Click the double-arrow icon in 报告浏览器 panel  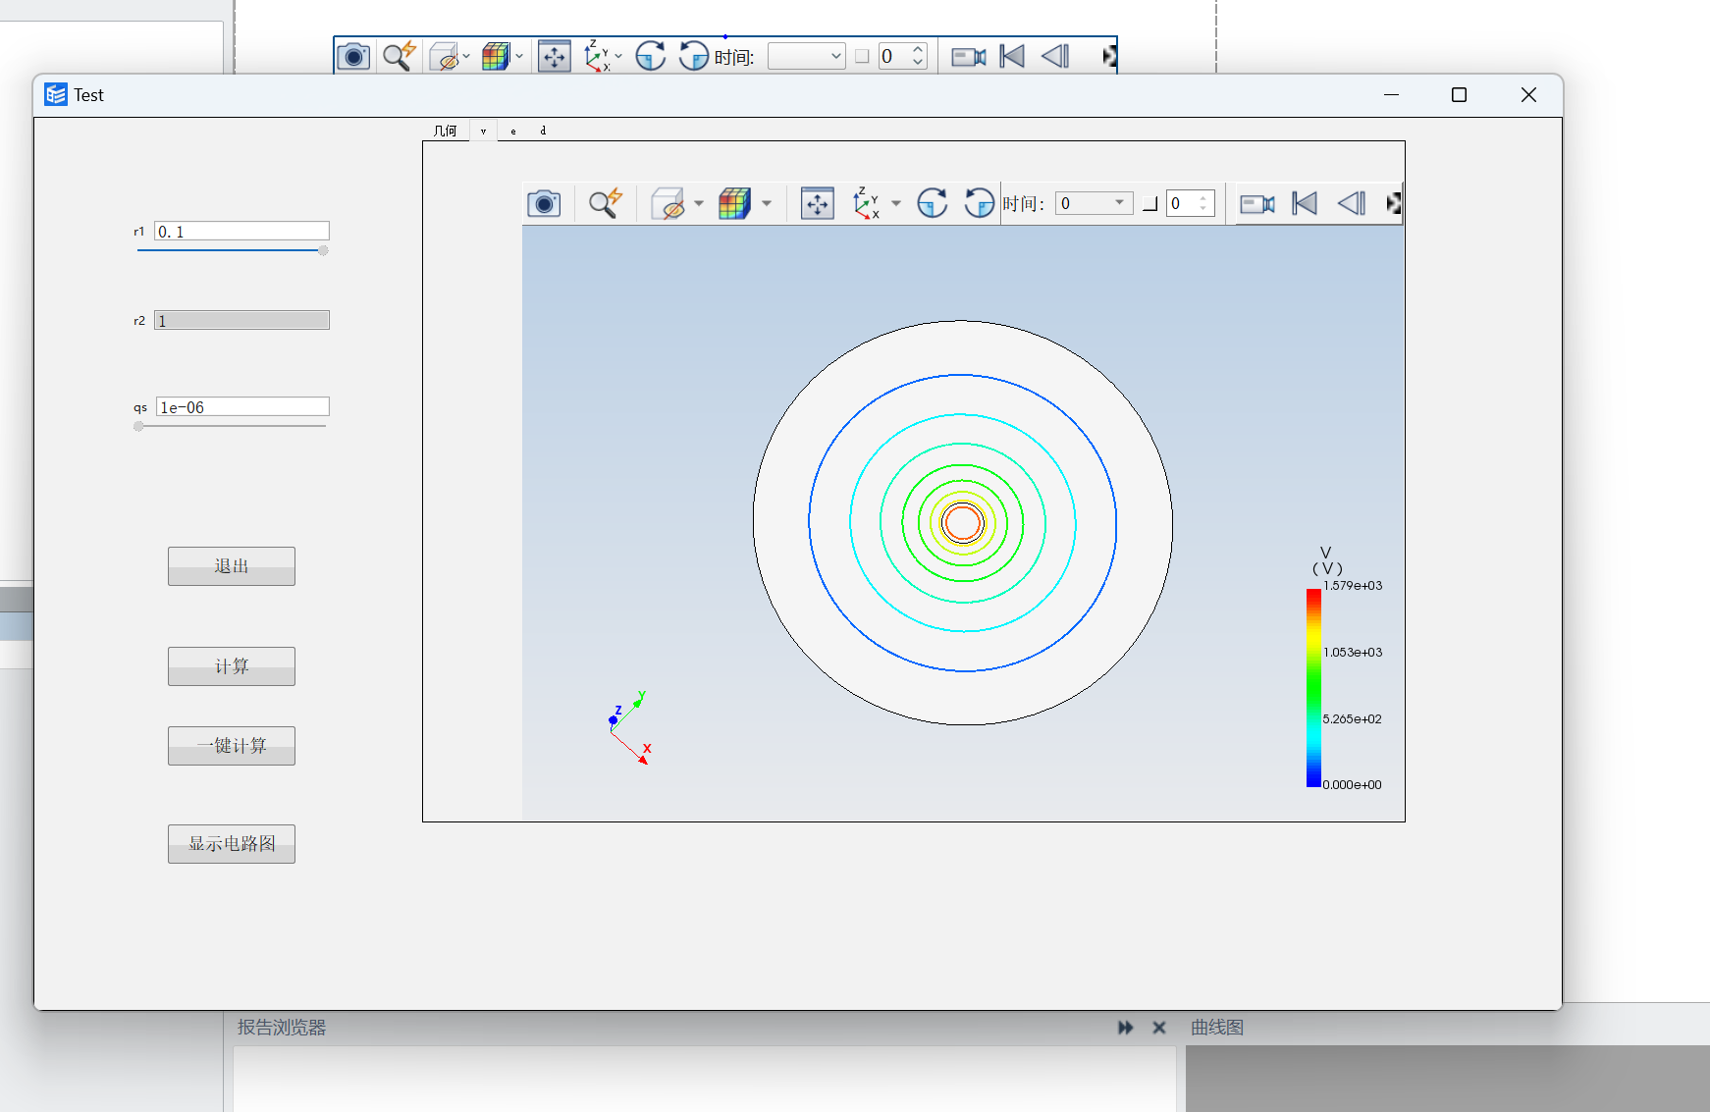coord(1125,1028)
